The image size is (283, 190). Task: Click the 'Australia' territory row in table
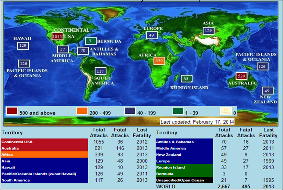point(45,148)
